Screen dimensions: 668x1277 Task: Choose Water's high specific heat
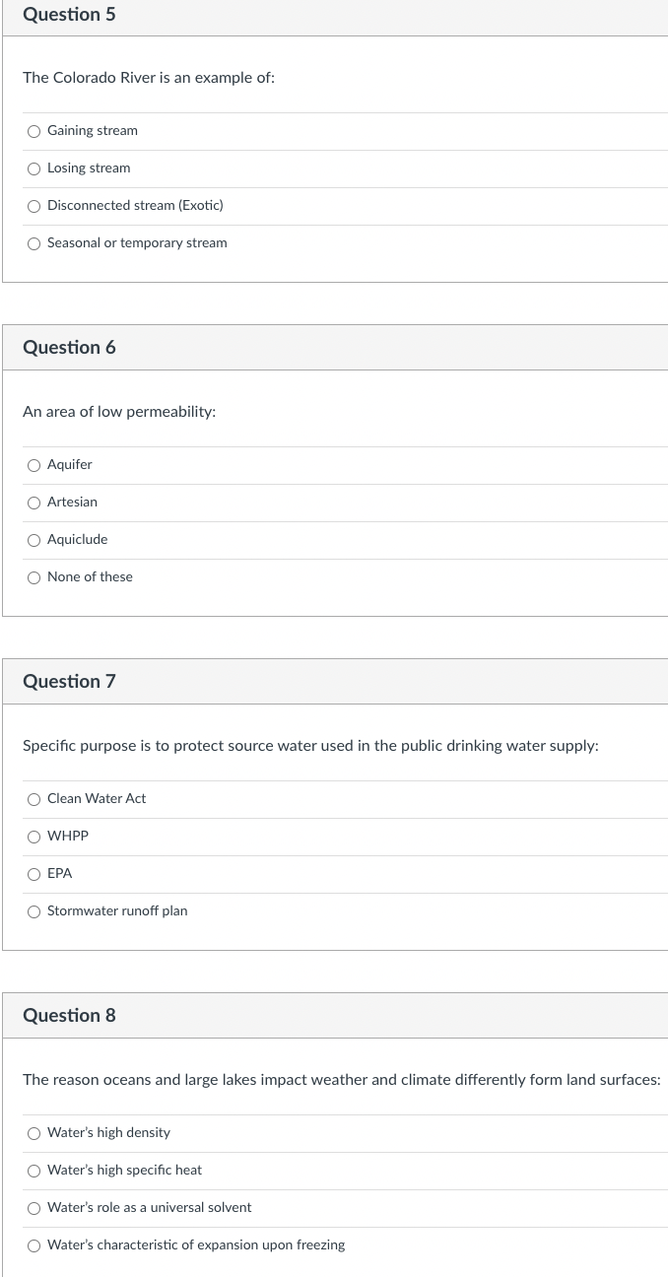[x=34, y=1171]
